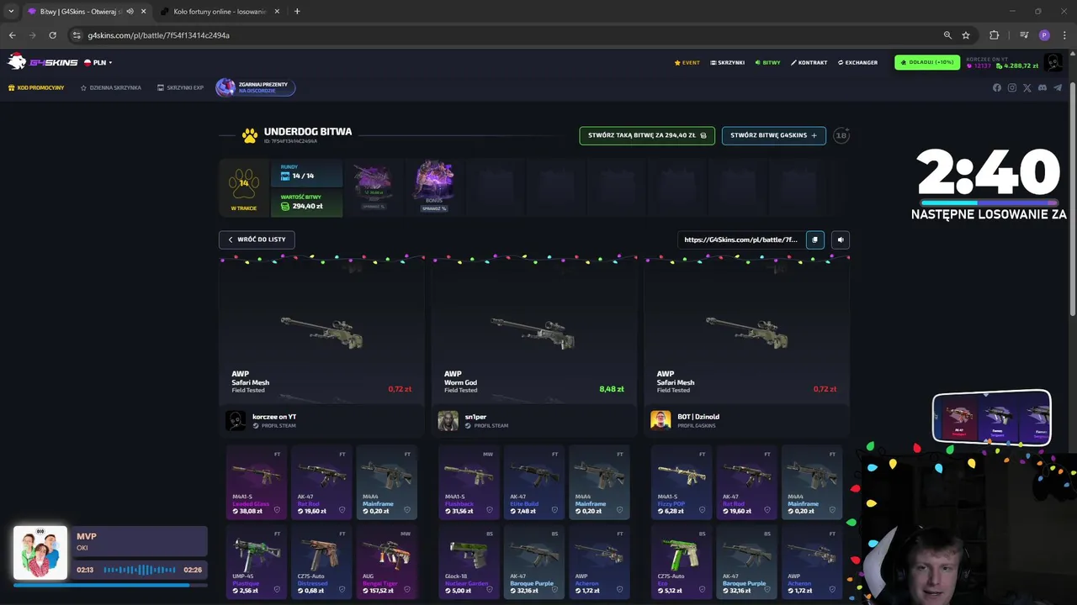Zoom icon in Chrome address bar
This screenshot has width=1077, height=605.
947,35
